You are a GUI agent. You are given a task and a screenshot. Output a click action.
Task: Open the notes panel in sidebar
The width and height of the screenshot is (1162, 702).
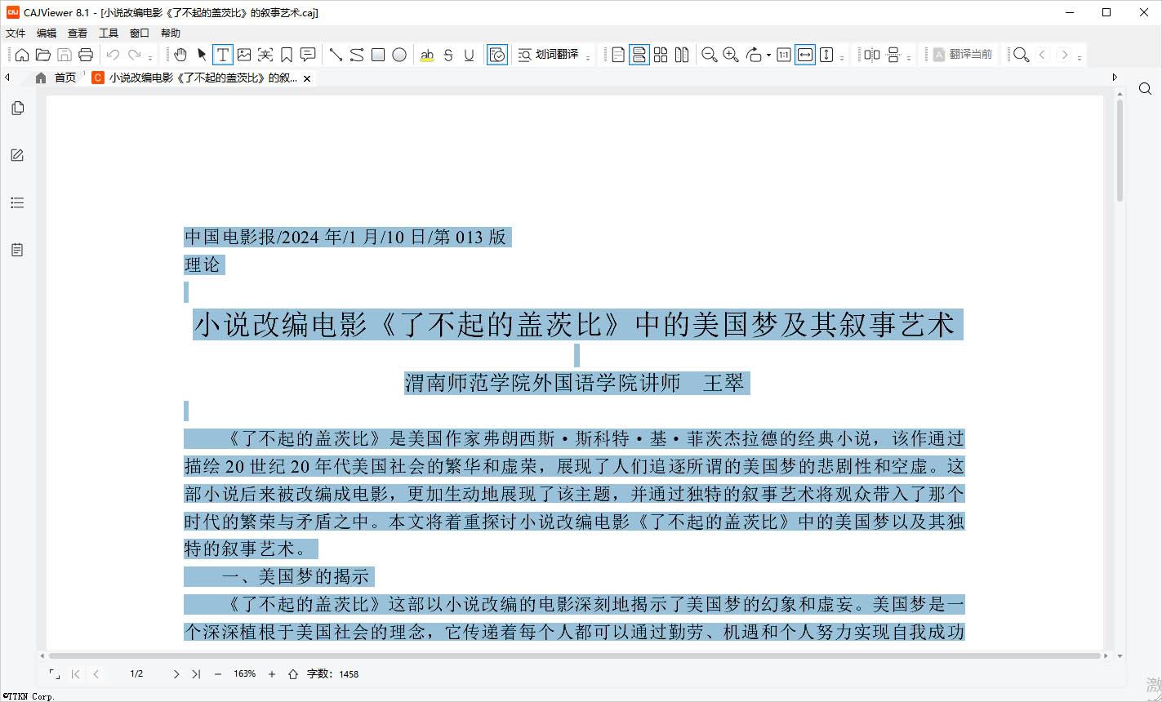click(16, 249)
